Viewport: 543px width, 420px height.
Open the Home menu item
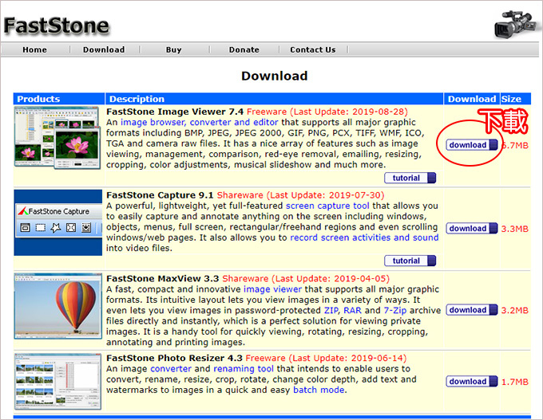click(x=34, y=49)
